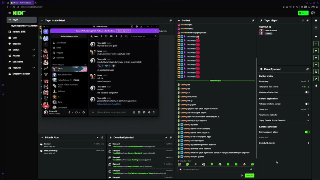
Task: Open the kick.com/tuna3553 link in Discord
Action: coord(109,104)
